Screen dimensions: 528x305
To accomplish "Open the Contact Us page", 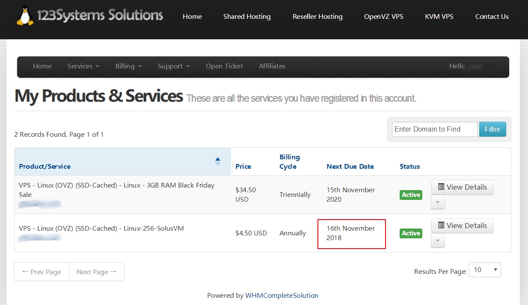I will coord(492,17).
